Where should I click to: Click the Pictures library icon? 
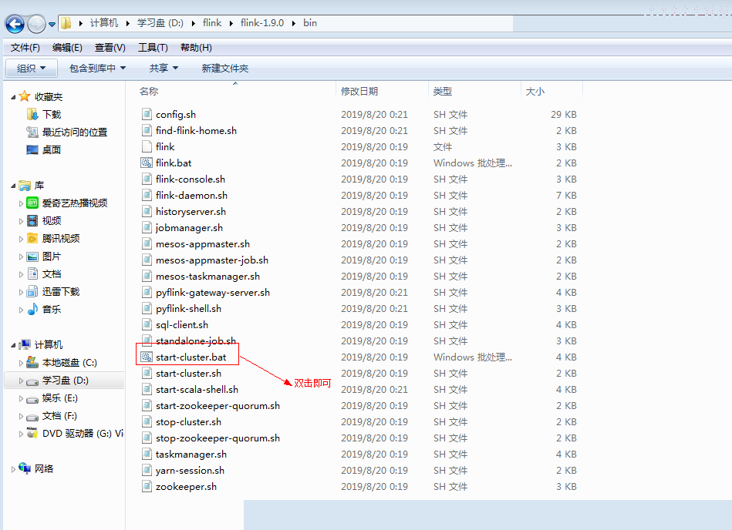point(32,257)
